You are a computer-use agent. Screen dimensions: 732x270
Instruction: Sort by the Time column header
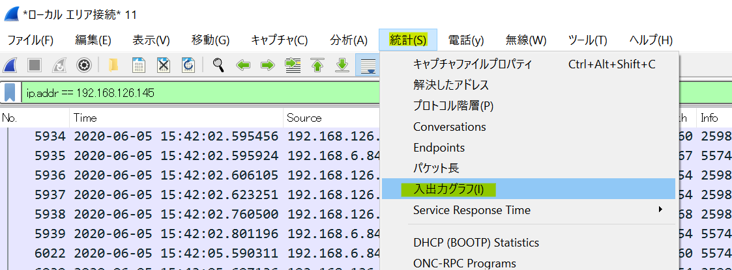click(x=176, y=118)
